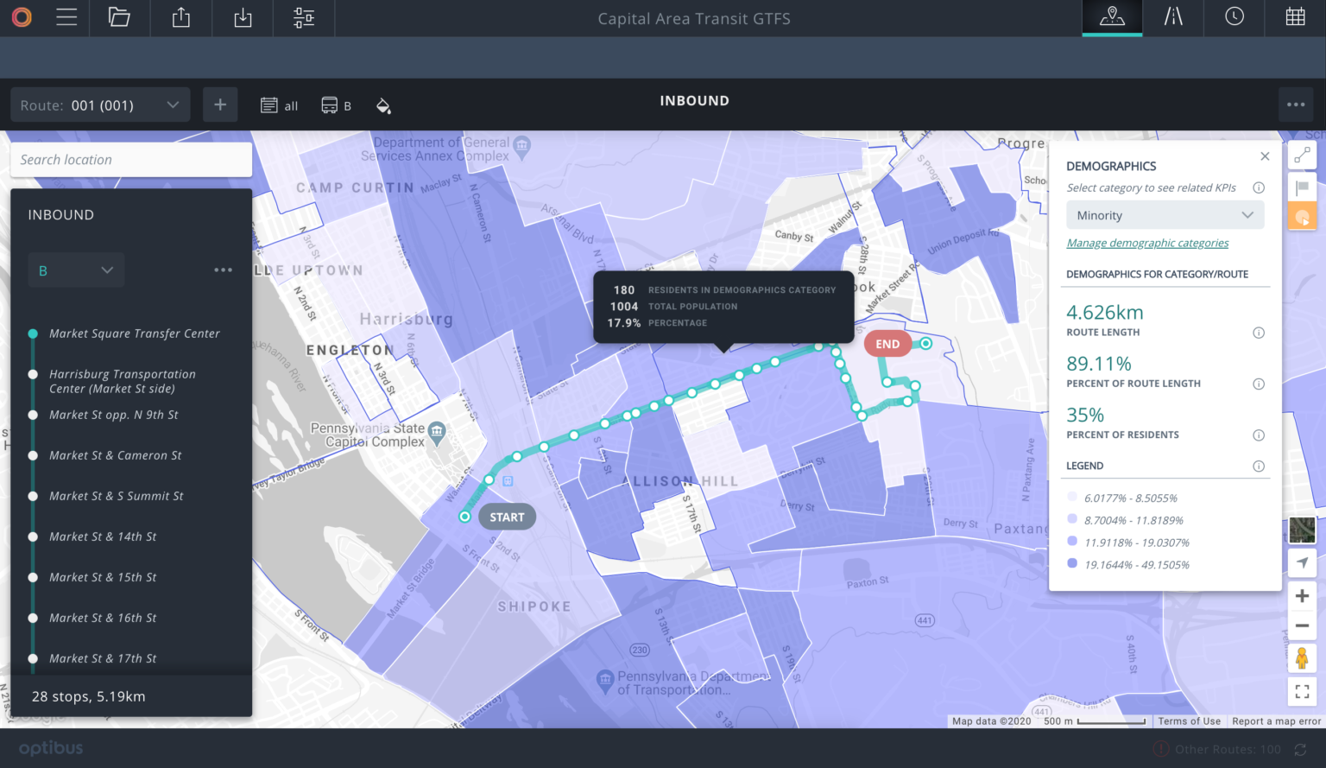Select the bucket fill map coloring tool
This screenshot has width=1326, height=768.
tap(383, 105)
